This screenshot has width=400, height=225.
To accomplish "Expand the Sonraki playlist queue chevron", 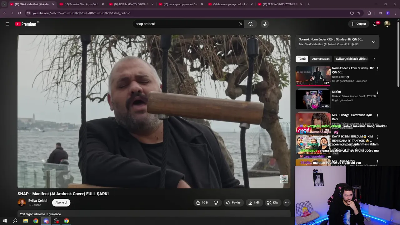I will click(373, 42).
